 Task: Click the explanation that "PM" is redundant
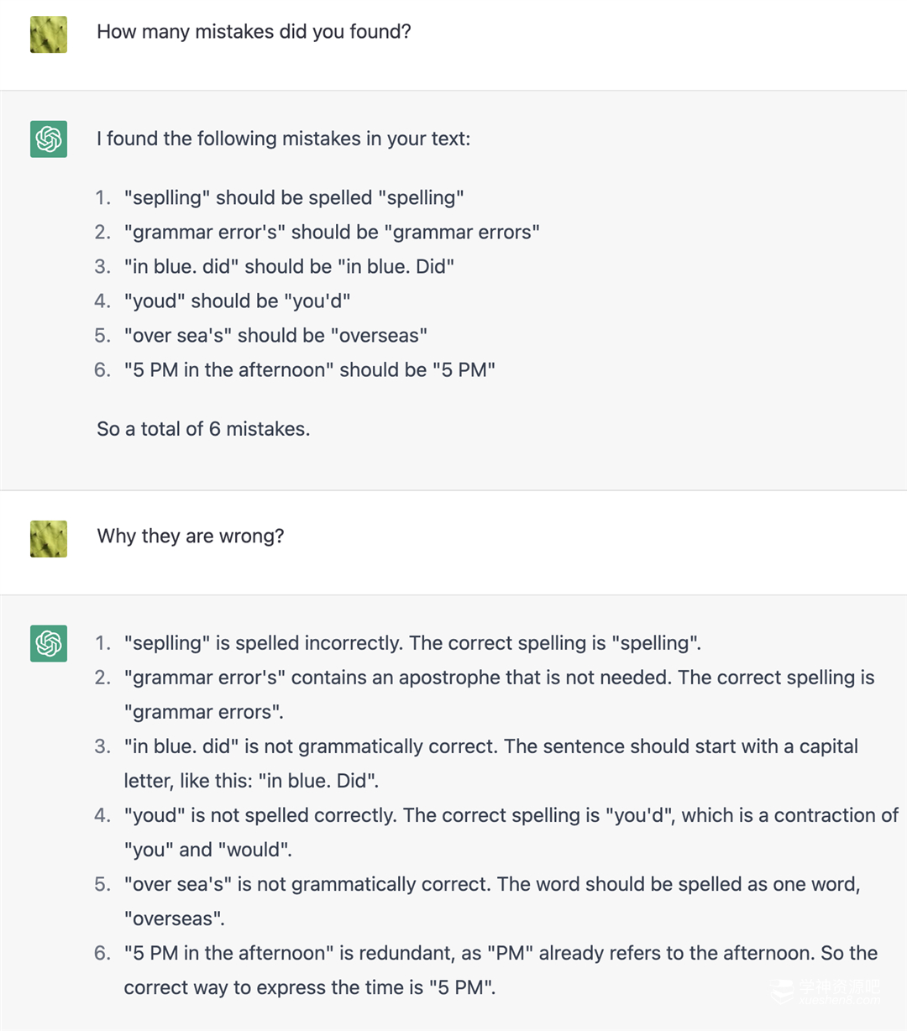coord(501,954)
